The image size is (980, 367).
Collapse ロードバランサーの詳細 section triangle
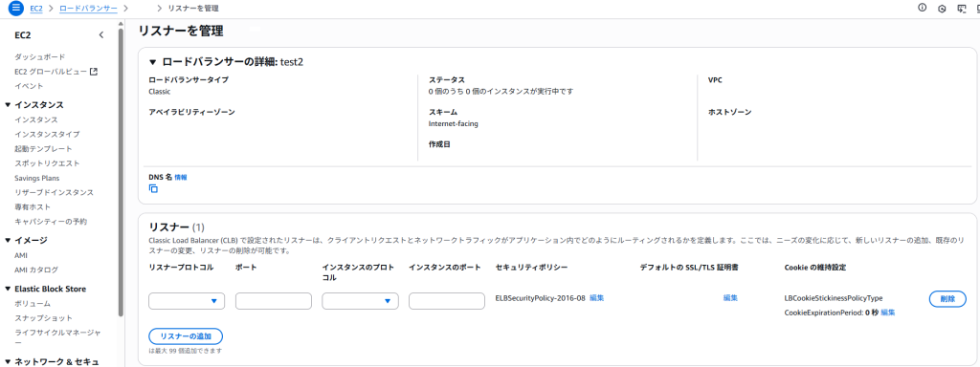coord(152,62)
